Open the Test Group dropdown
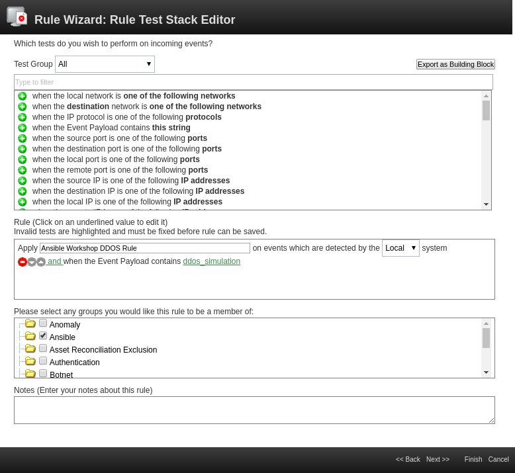Image resolution: width=515 pixels, height=473 pixels. 105,64
